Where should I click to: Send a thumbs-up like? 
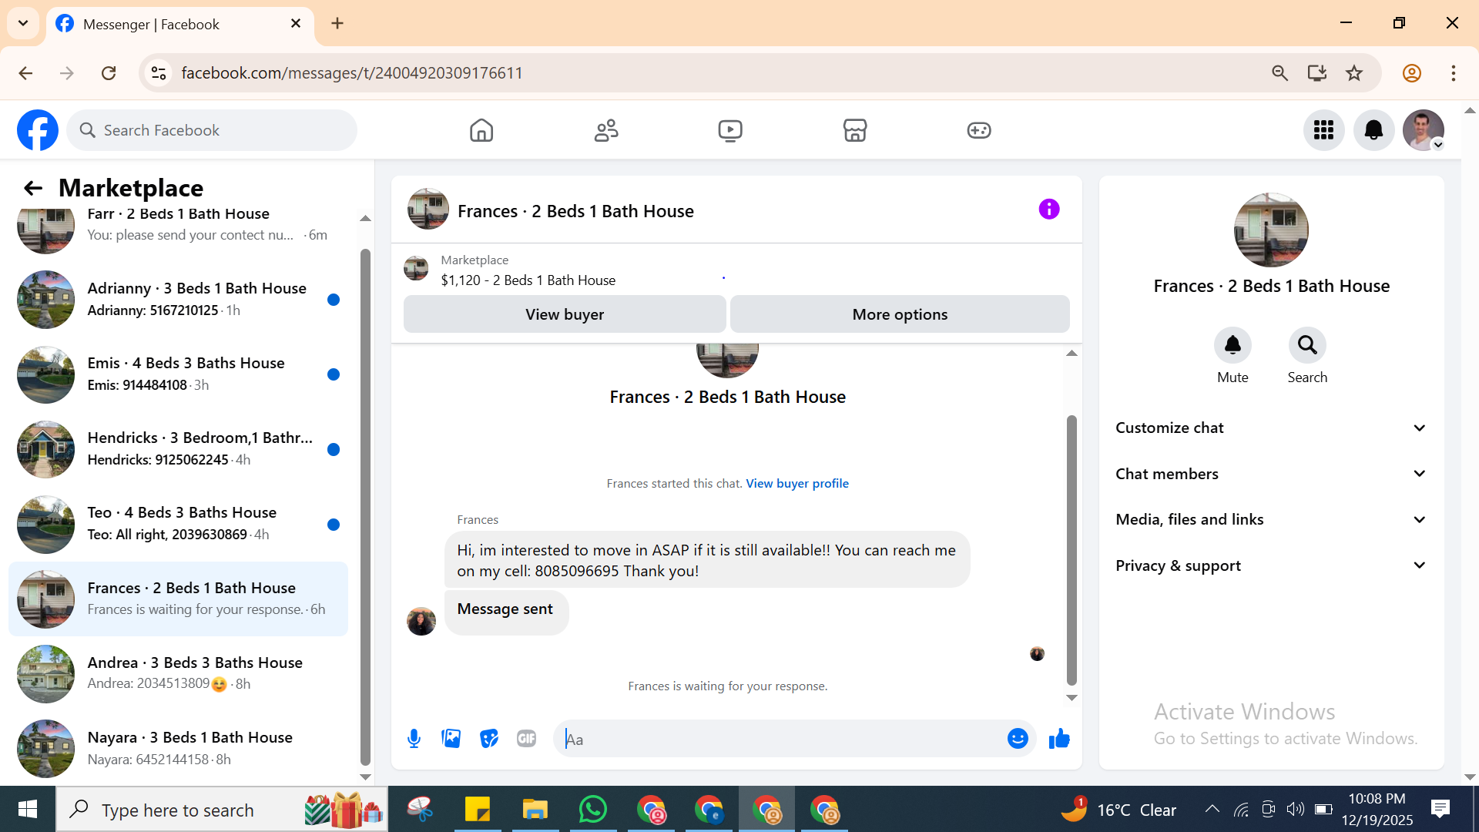[1059, 739]
